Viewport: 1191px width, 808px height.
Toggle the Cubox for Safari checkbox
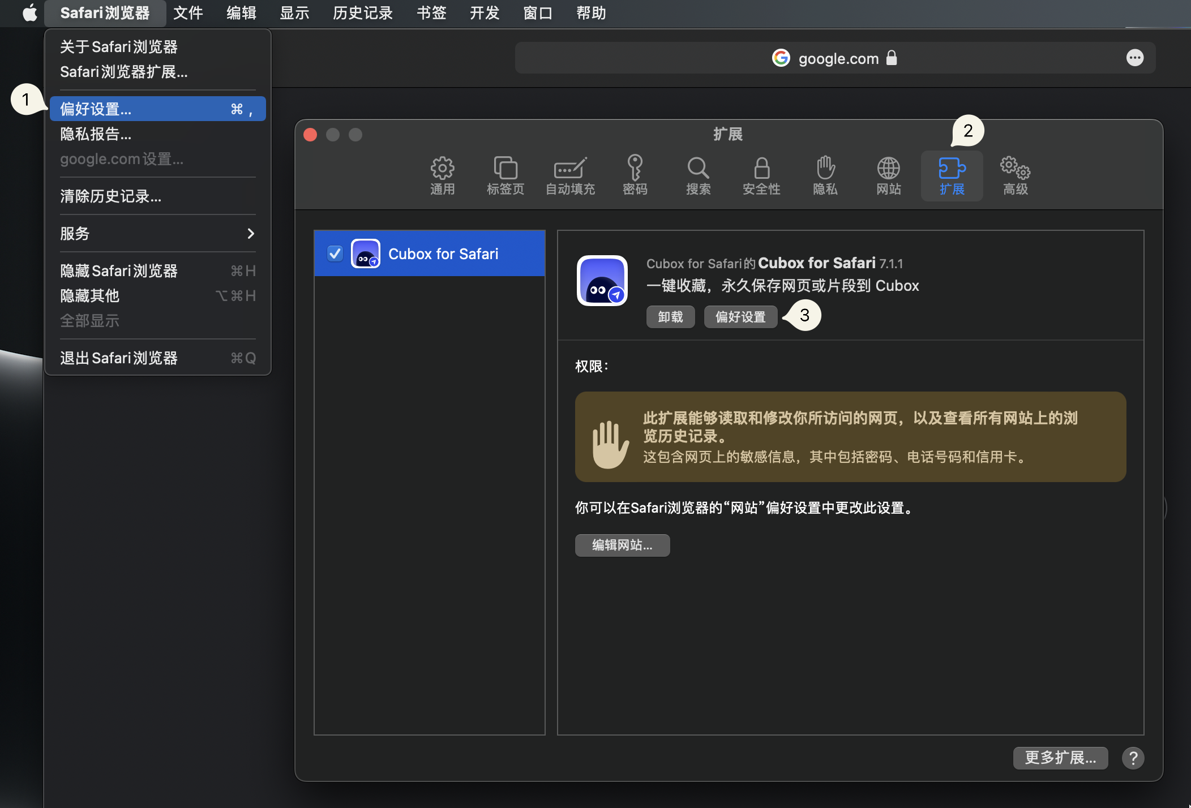tap(335, 253)
